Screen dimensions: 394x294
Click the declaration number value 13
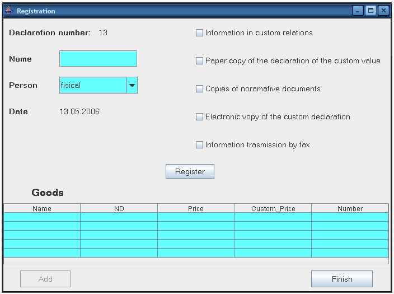(x=103, y=32)
